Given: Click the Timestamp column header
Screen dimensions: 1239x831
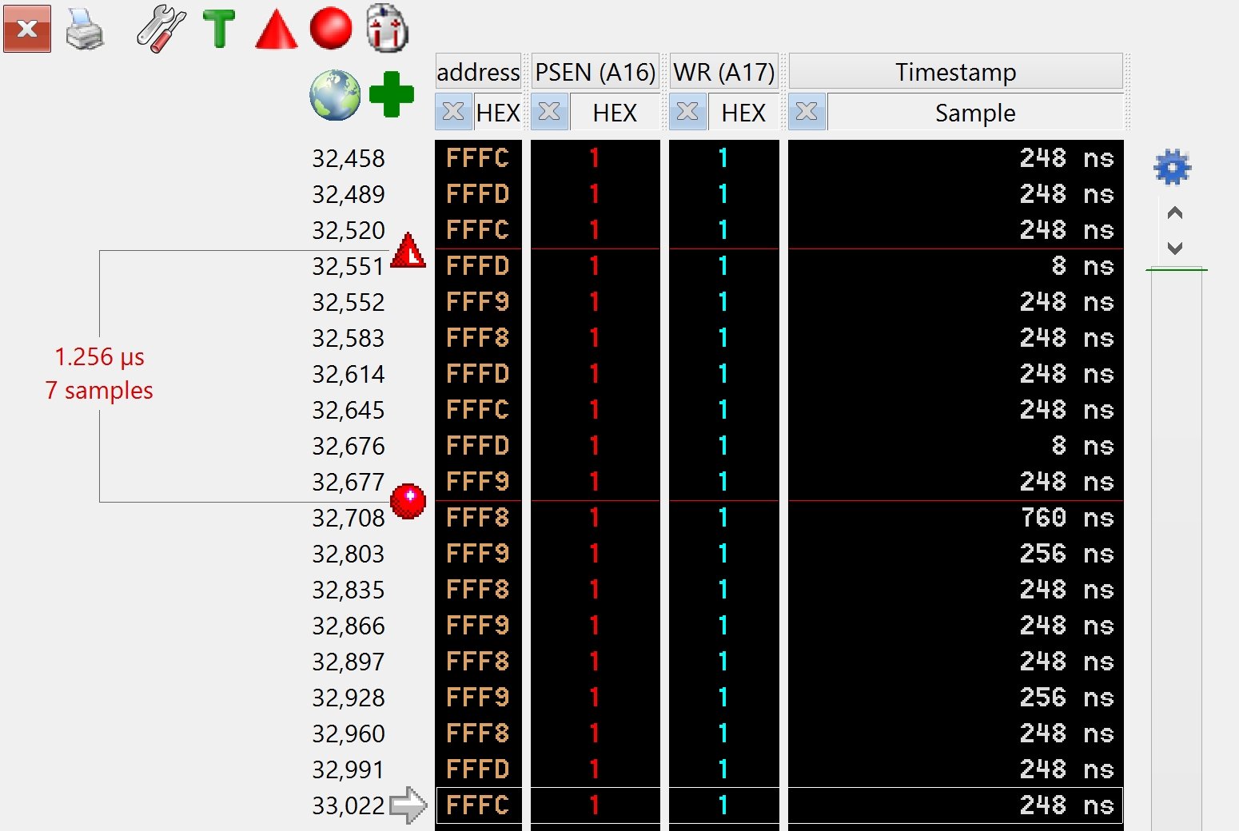Looking at the screenshot, I should [x=956, y=72].
